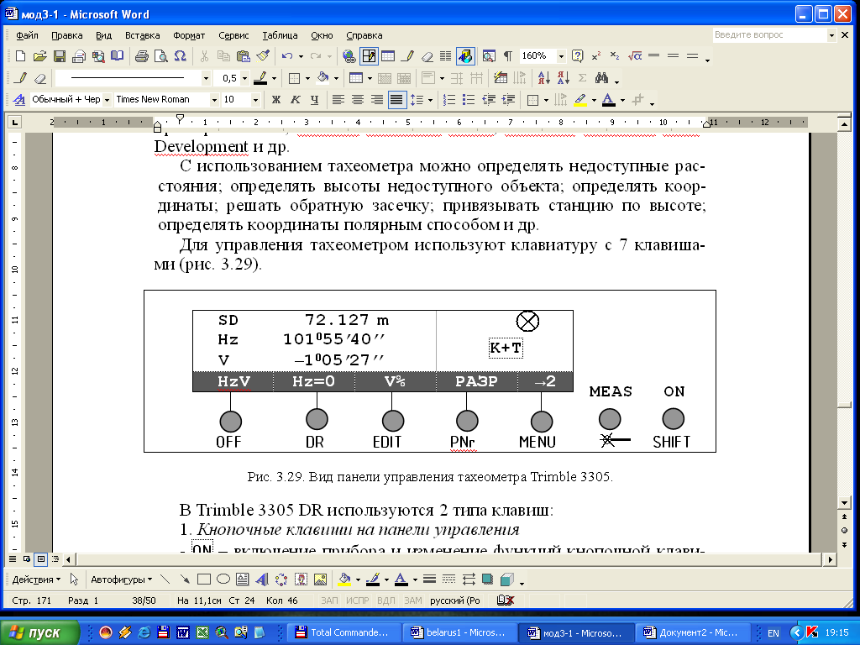
Task: Apply superscript formatting
Action: click(596, 56)
